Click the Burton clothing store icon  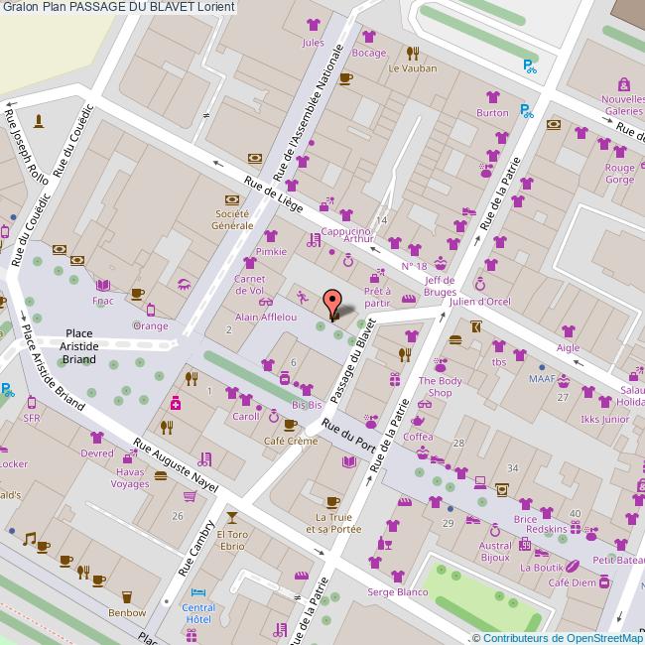(492, 97)
